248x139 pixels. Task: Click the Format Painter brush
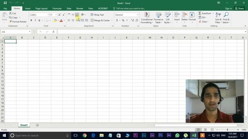tap(18, 22)
